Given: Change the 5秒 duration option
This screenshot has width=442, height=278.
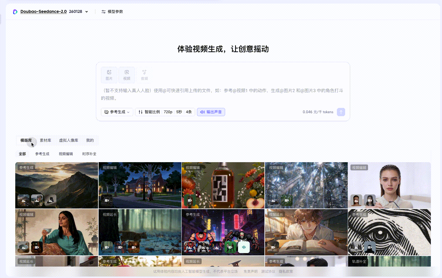Looking at the screenshot, I should (x=179, y=112).
